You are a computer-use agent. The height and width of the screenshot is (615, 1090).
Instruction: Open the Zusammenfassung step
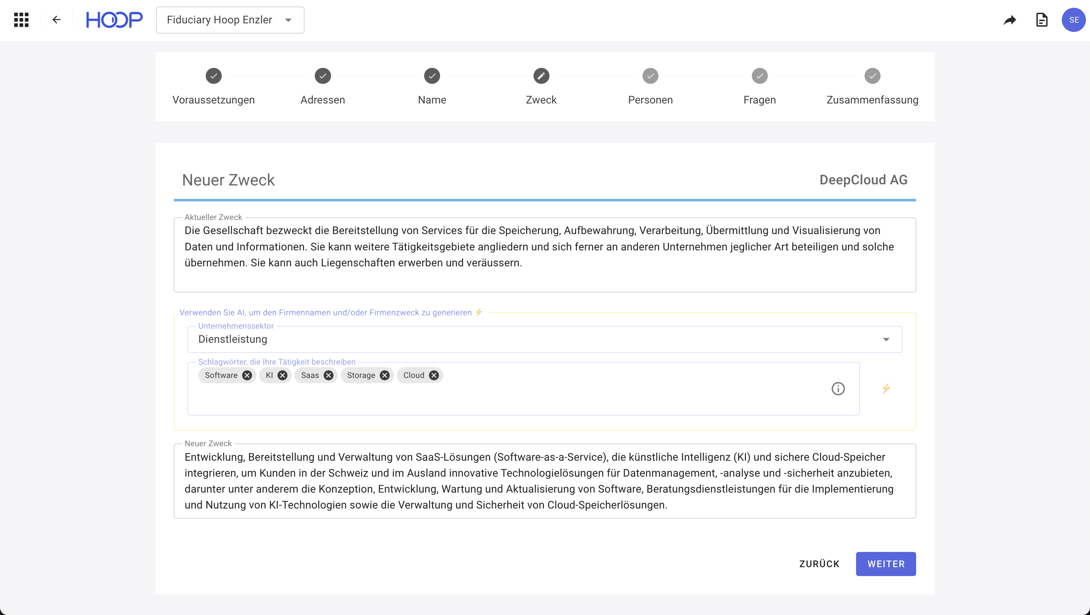pyautogui.click(x=872, y=76)
